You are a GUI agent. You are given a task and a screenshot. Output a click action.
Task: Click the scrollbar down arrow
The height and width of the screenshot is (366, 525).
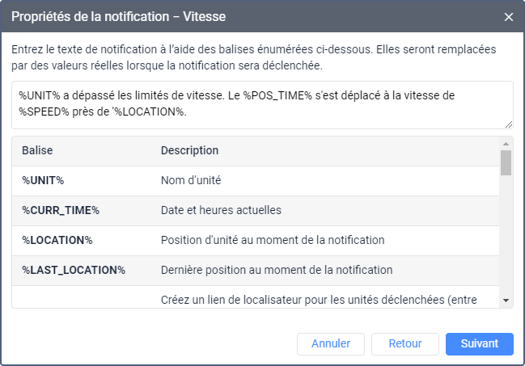click(506, 301)
